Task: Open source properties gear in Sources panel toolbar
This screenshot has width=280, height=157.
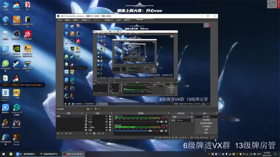Action: click(94, 133)
